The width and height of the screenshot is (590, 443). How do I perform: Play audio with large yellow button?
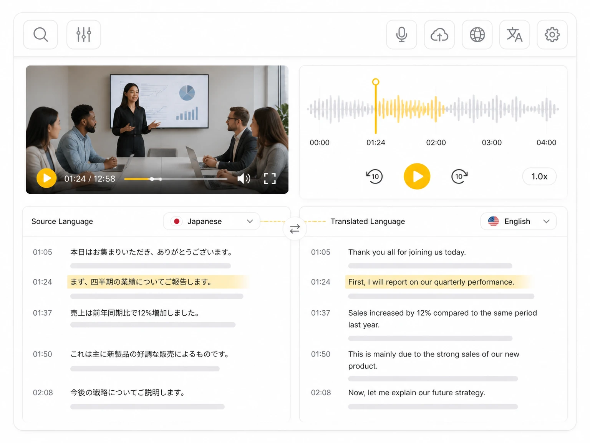point(417,177)
